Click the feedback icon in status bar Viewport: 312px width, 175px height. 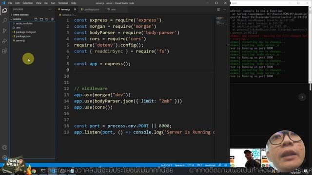click(x=220, y=165)
